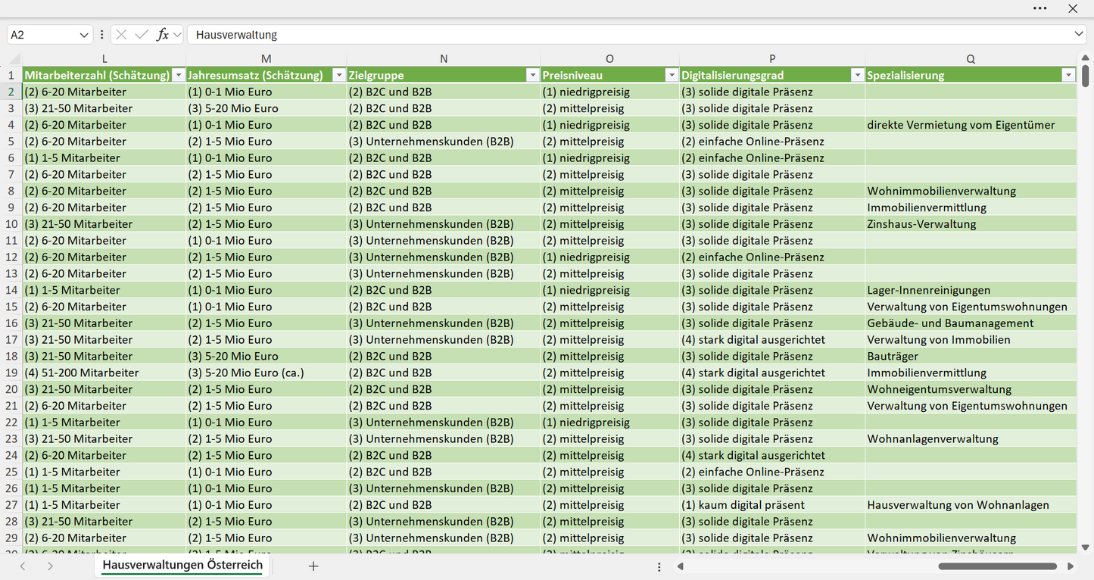Click the vertical scrollbar down arrow
Viewport: 1094px width, 580px height.
[1086, 547]
